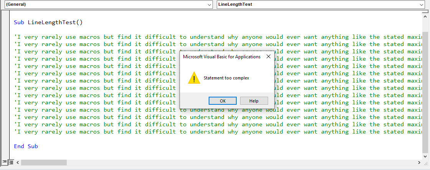Viewport: 430px width, 170px height.
Task: Click the 'End Sub' code line
Action: 26,146
